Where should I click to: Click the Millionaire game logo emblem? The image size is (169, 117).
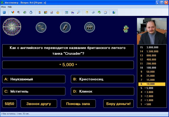12,27
